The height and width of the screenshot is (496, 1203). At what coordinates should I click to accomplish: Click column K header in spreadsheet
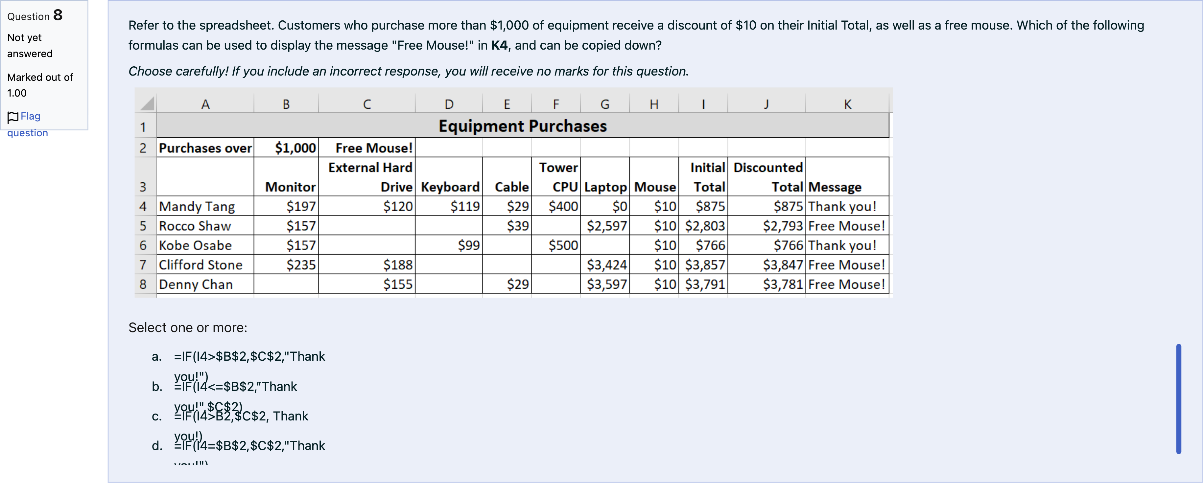(847, 104)
